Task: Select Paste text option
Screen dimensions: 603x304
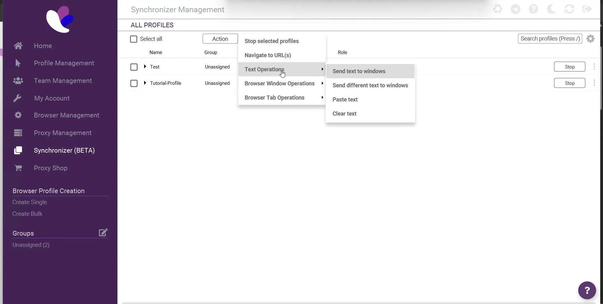Action: (x=370, y=100)
